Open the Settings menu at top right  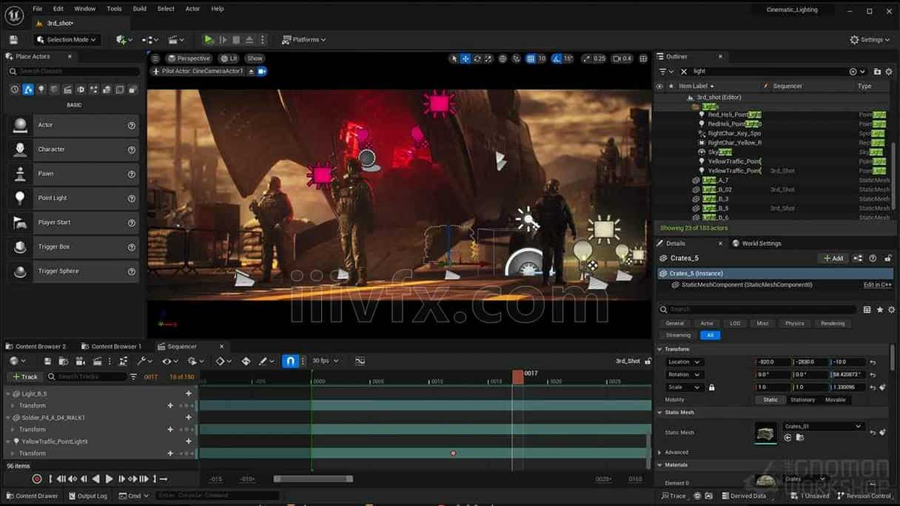pyautogui.click(x=870, y=40)
